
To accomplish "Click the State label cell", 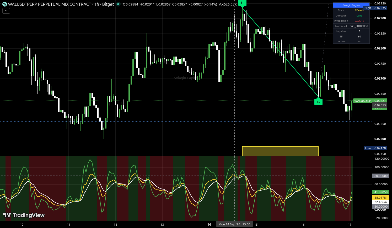I will (341, 10).
